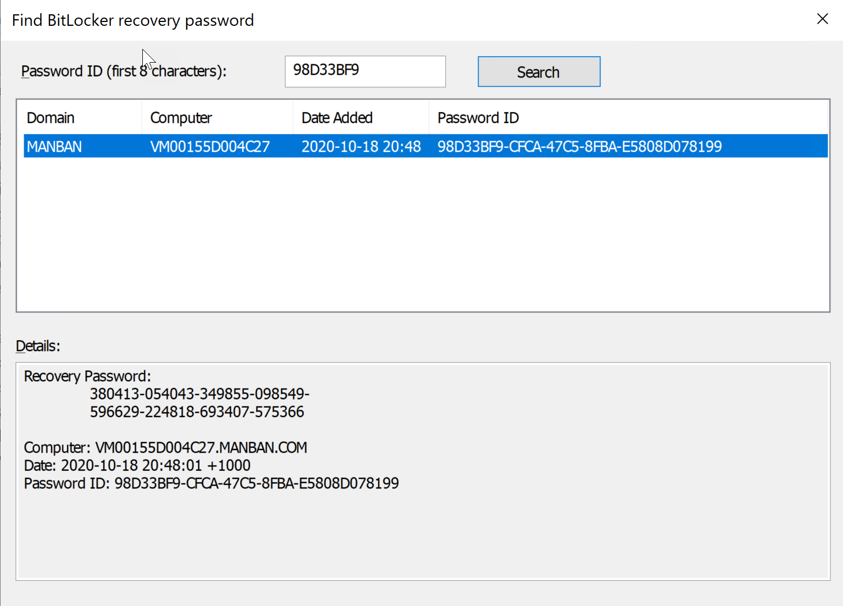Click the Password ID (first 8 characters) label

(124, 71)
